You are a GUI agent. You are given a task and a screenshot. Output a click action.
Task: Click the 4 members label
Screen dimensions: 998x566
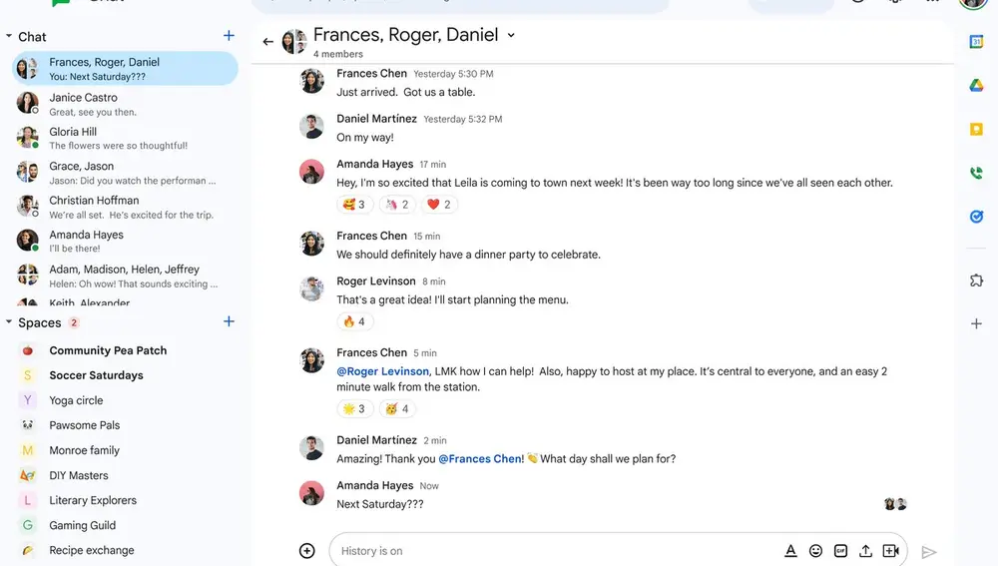click(x=338, y=54)
